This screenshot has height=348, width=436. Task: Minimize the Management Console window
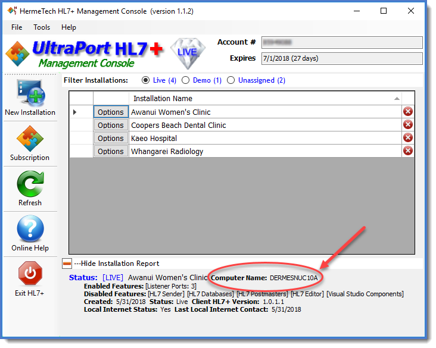pyautogui.click(x=357, y=11)
